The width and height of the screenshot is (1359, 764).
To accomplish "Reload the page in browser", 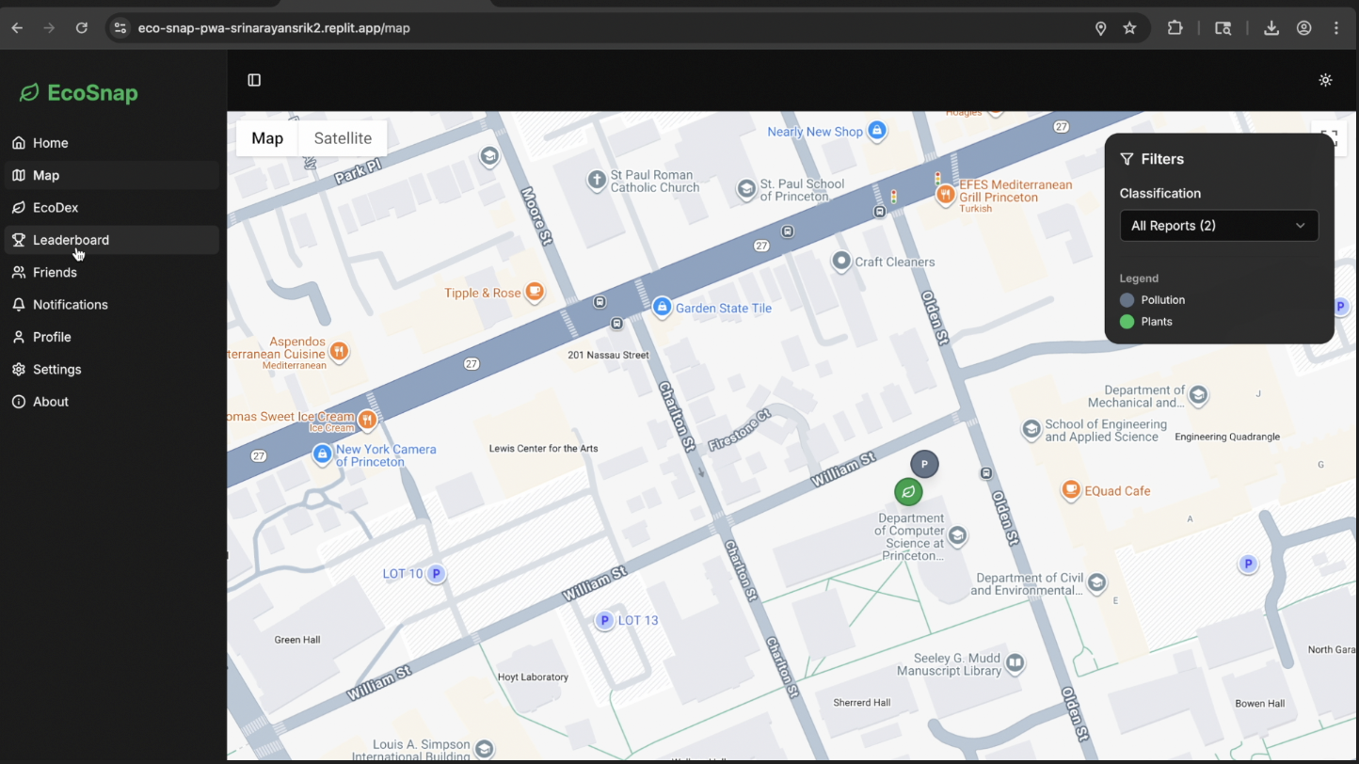I will point(82,28).
